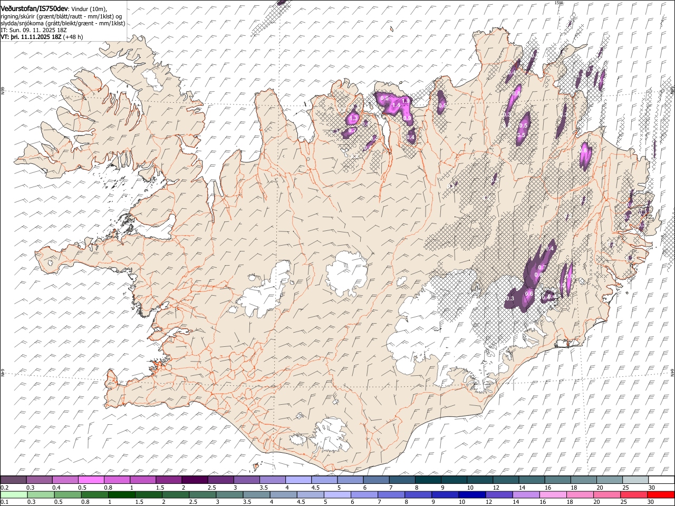Click the upper legend swatch between 0.3 and 0.4
The height and width of the screenshot is (506, 675).
point(39,480)
